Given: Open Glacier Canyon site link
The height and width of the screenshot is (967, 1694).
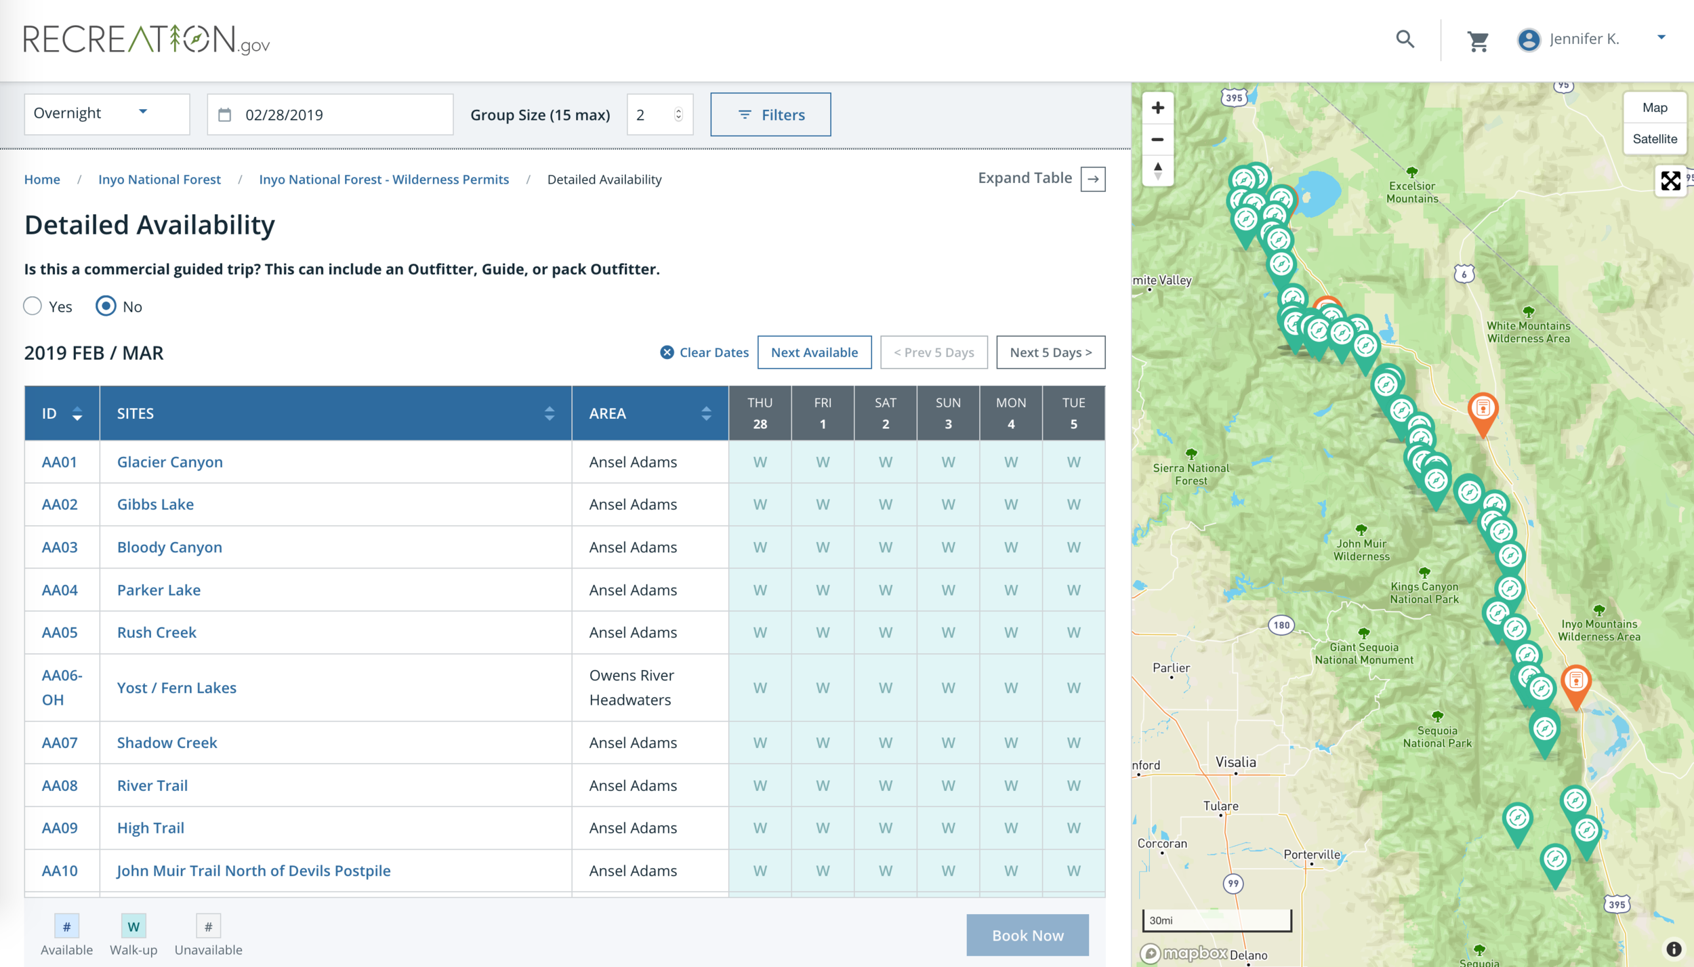Looking at the screenshot, I should 169,462.
